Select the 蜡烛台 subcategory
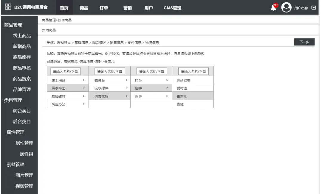Image resolution: width=322 pixels, height=194 pixels. tap(100, 81)
